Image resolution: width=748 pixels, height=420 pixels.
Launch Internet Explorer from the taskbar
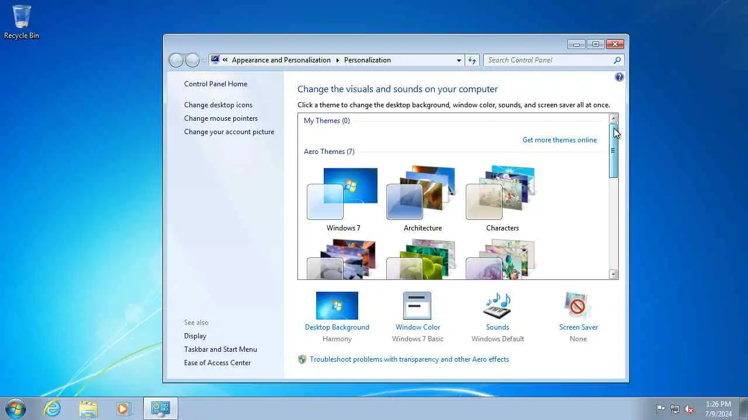[53, 408]
